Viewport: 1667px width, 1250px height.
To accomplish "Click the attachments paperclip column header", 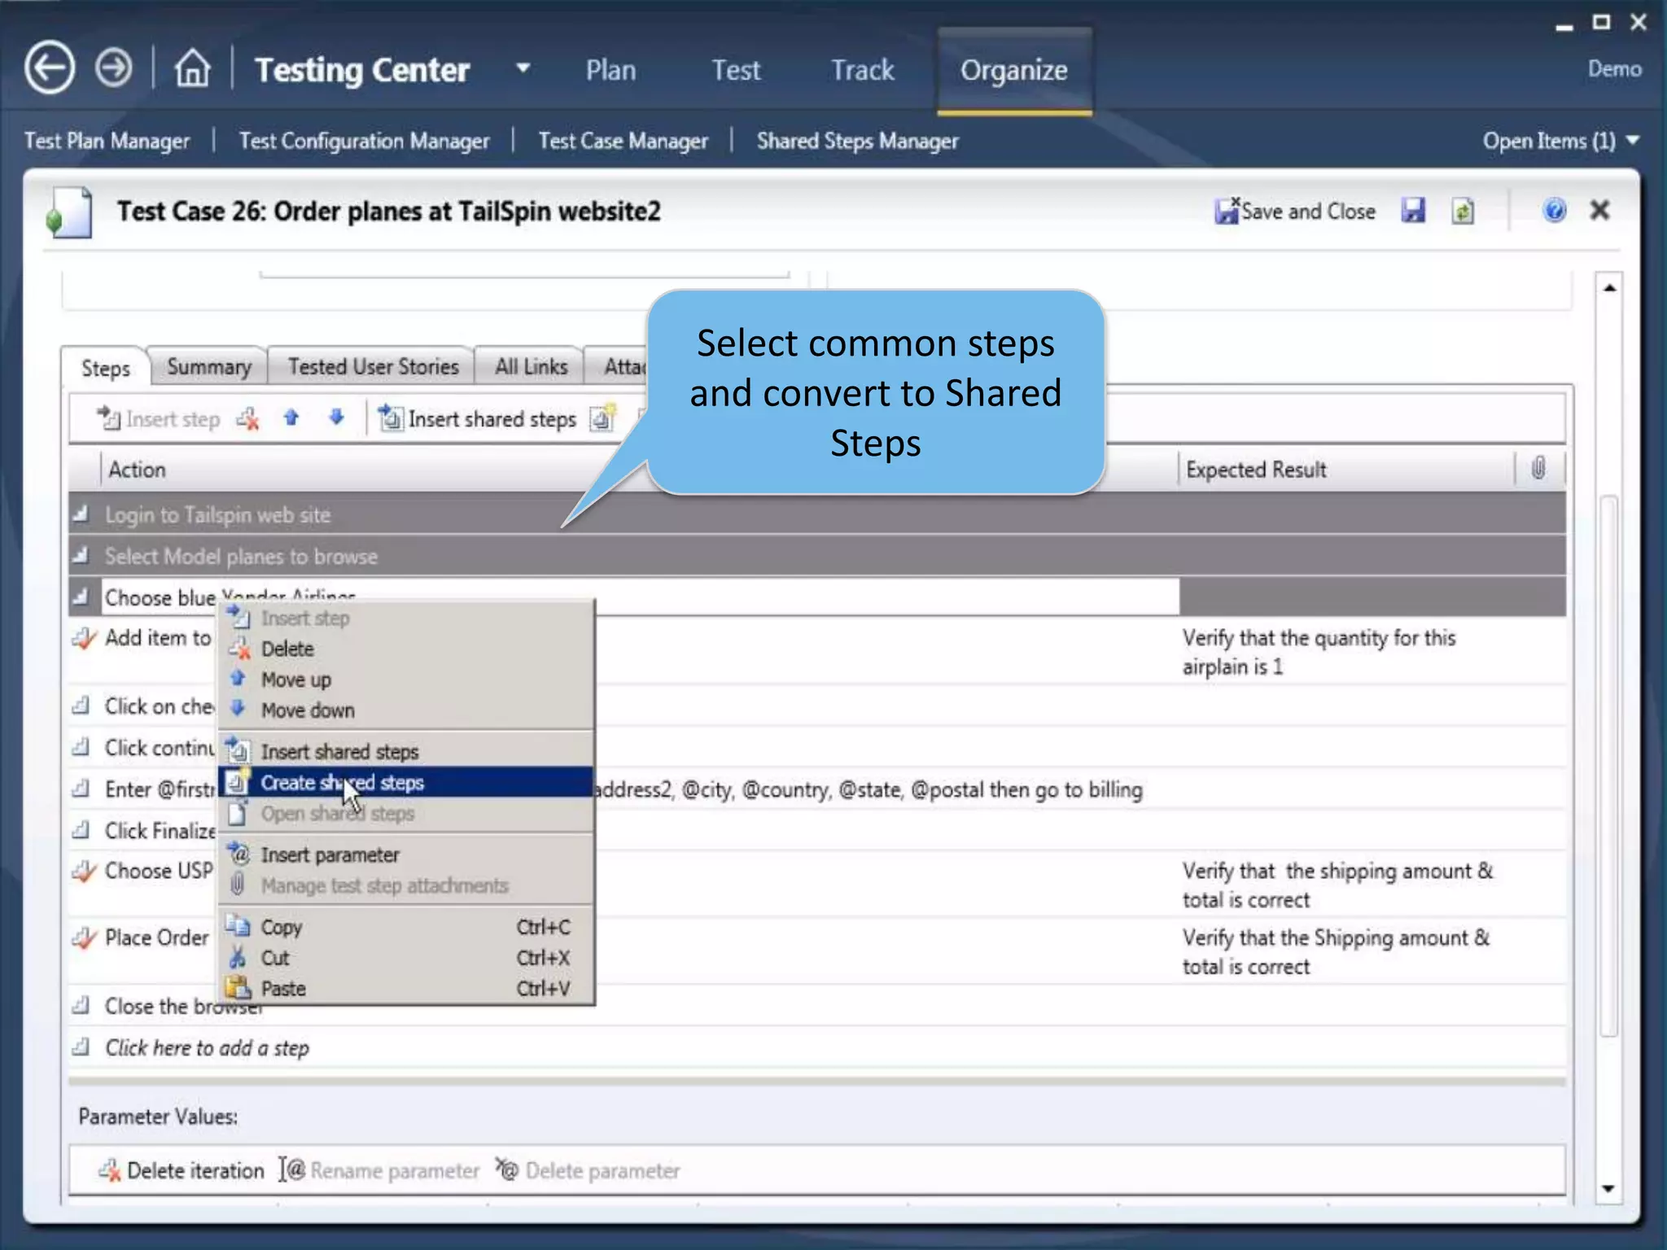I will coord(1538,468).
